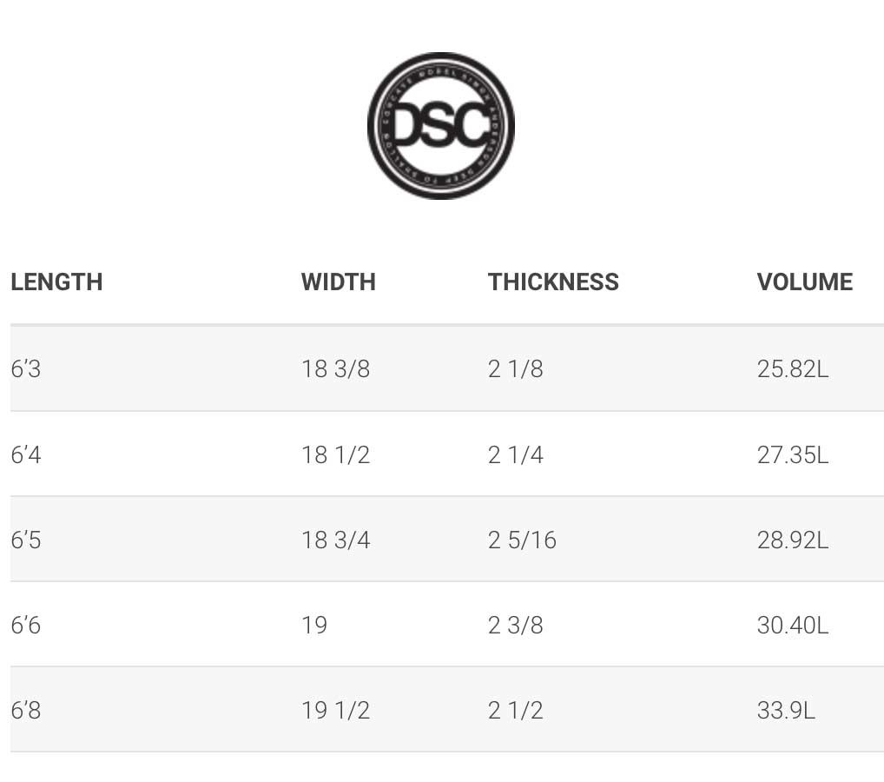This screenshot has width=884, height=782.
Task: Select the 6'5 length cell
Action: click(26, 540)
